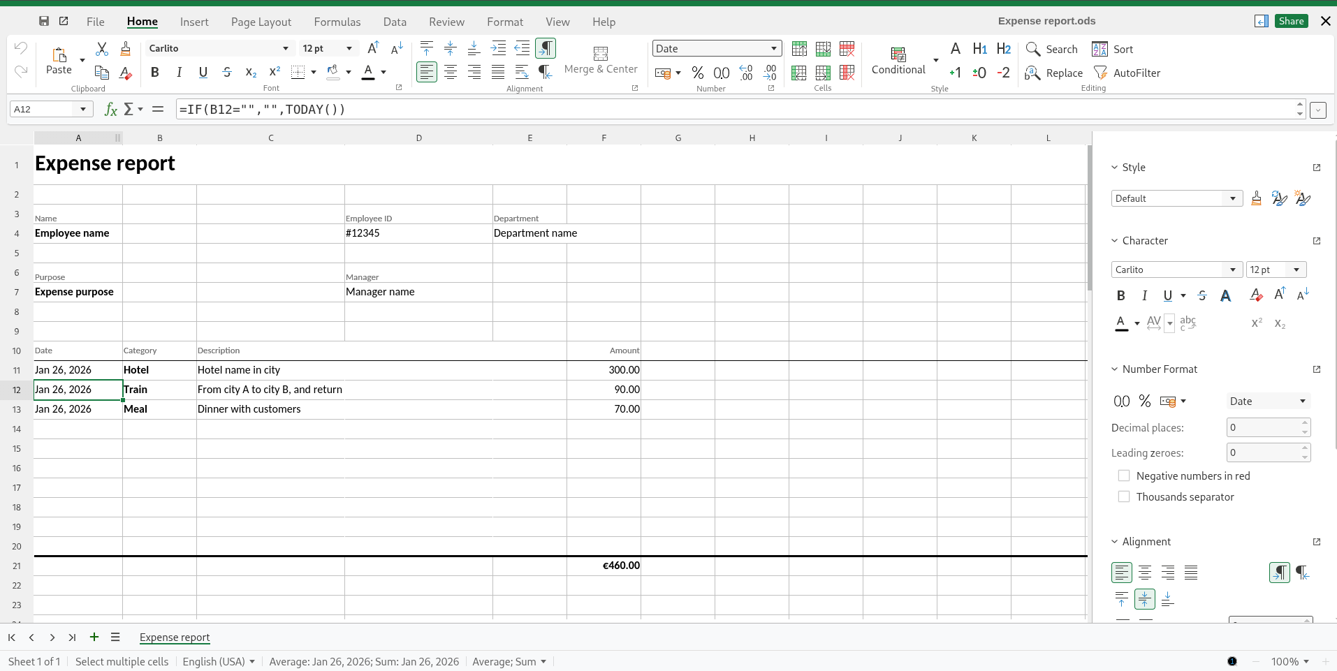Toggle formatting marks display
This screenshot has height=671, width=1337.
546,48
